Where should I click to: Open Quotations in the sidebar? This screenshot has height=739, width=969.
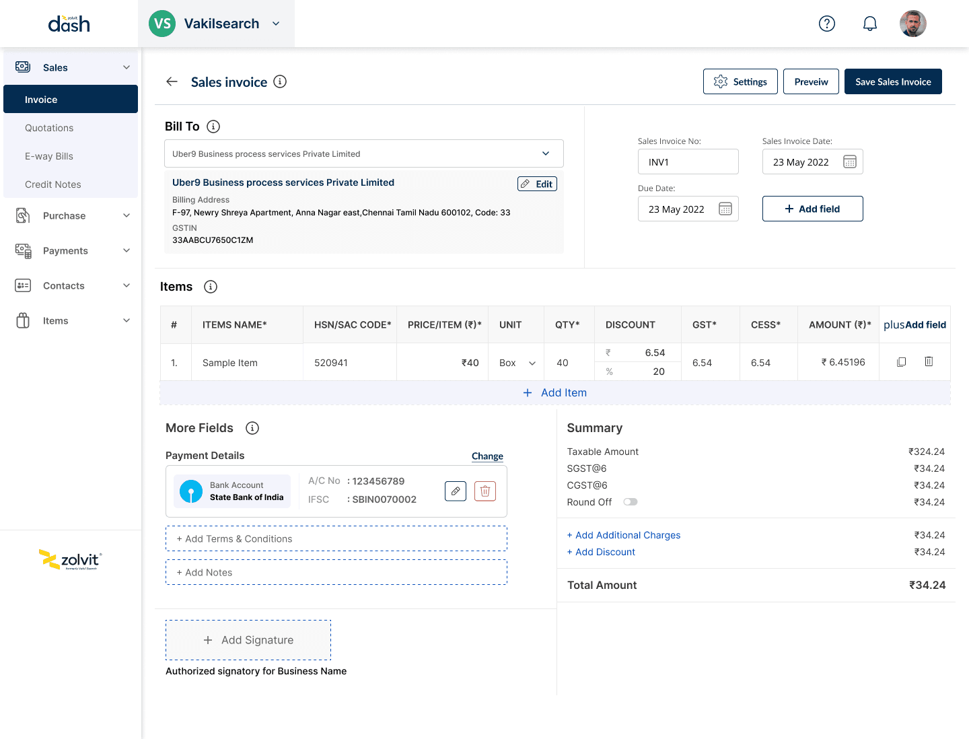(49, 128)
